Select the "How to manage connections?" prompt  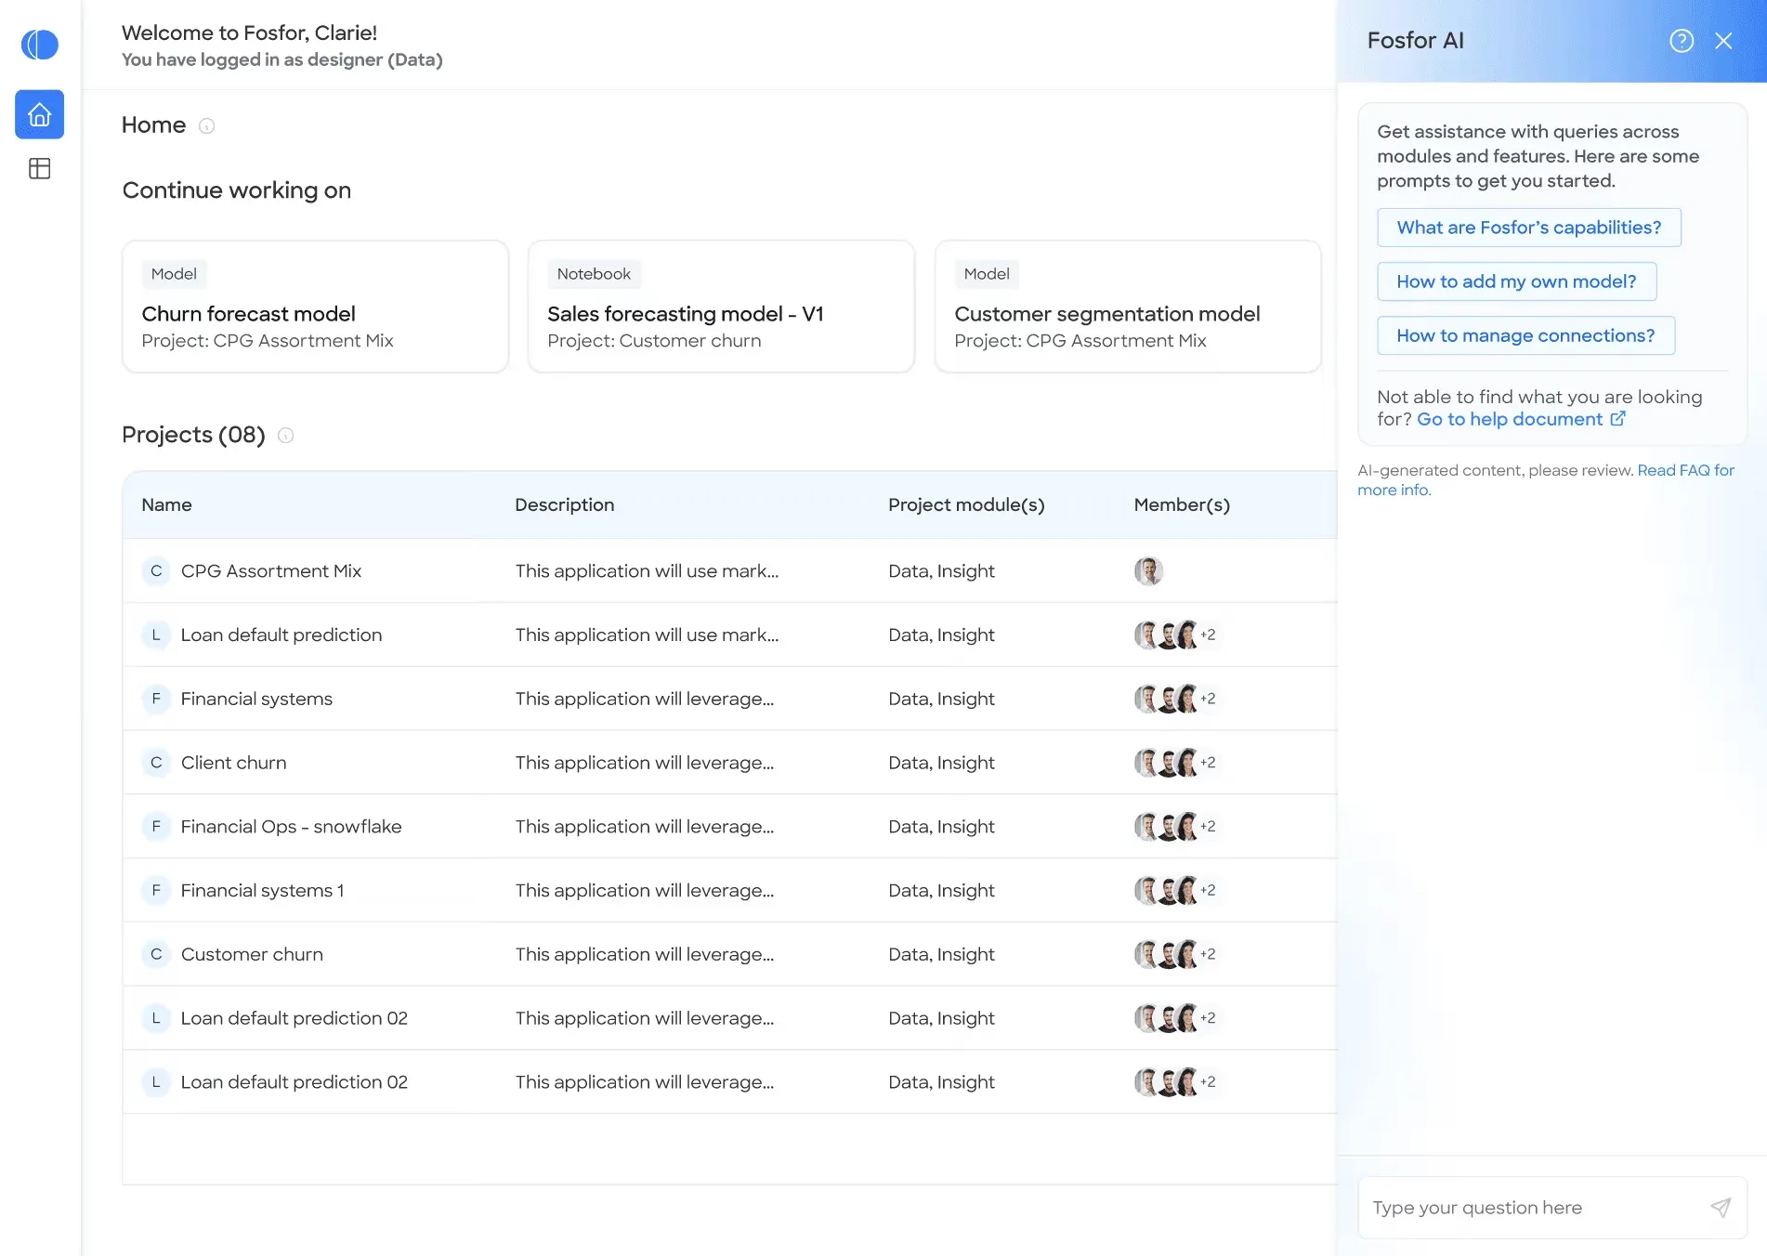(x=1525, y=335)
